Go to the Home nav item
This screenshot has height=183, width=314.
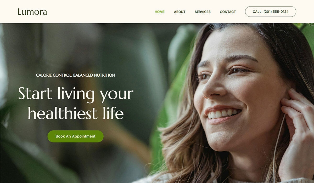[160, 12]
